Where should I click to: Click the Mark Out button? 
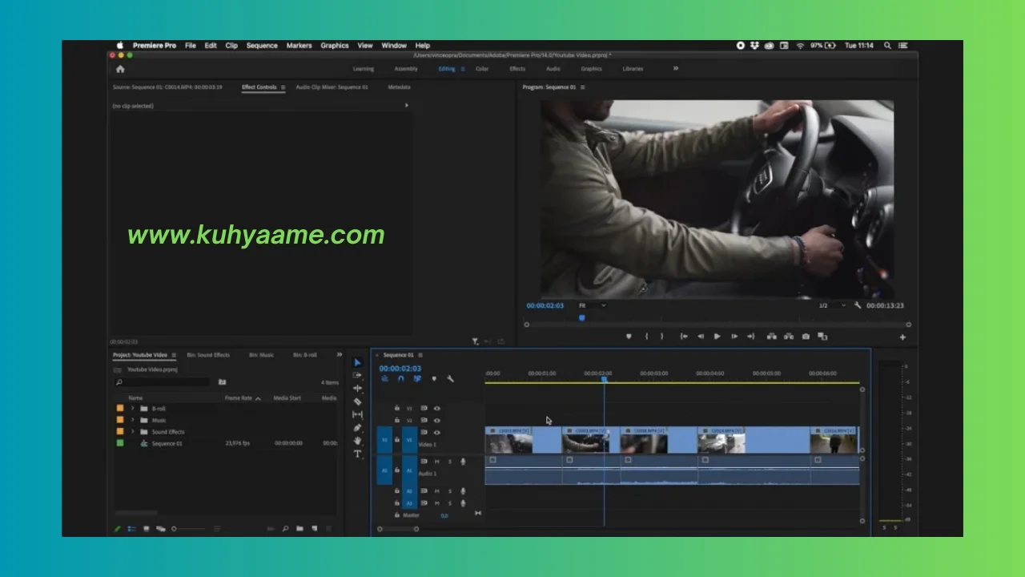coord(661,337)
